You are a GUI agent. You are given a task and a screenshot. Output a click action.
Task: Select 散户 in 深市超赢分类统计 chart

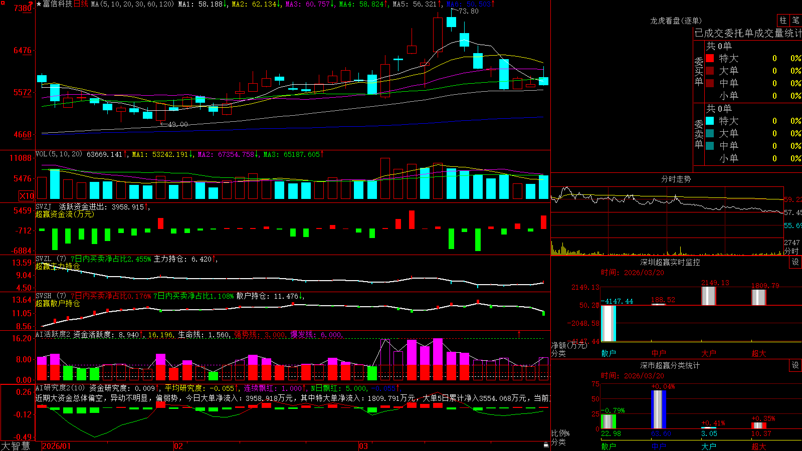609,446
